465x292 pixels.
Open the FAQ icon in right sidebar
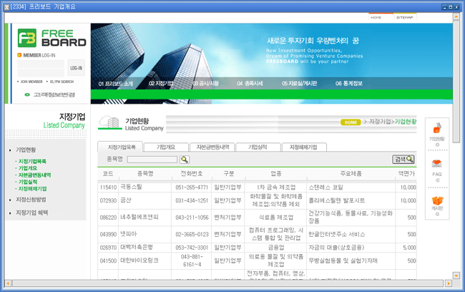pos(437,166)
